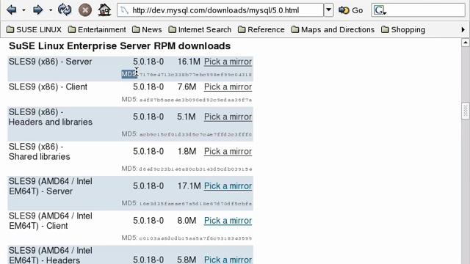Click the text SLES9 (x86) - Shared libraries
This screenshot has height=264, width=470.
click(x=39, y=152)
